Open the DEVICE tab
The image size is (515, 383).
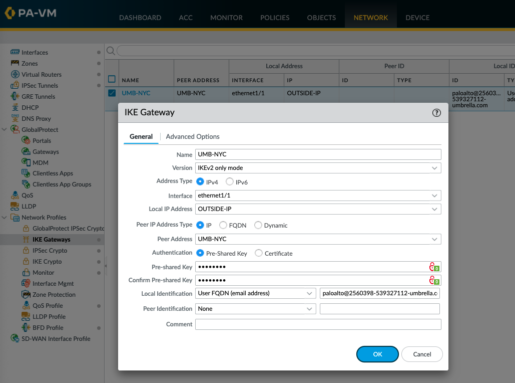coord(417,18)
